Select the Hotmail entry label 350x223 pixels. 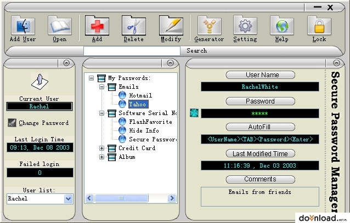[140, 95]
